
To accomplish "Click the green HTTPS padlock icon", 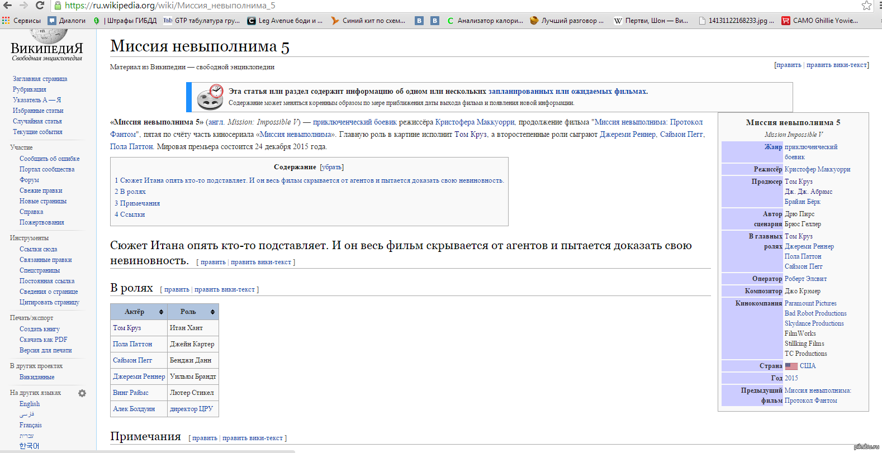I will [57, 6].
